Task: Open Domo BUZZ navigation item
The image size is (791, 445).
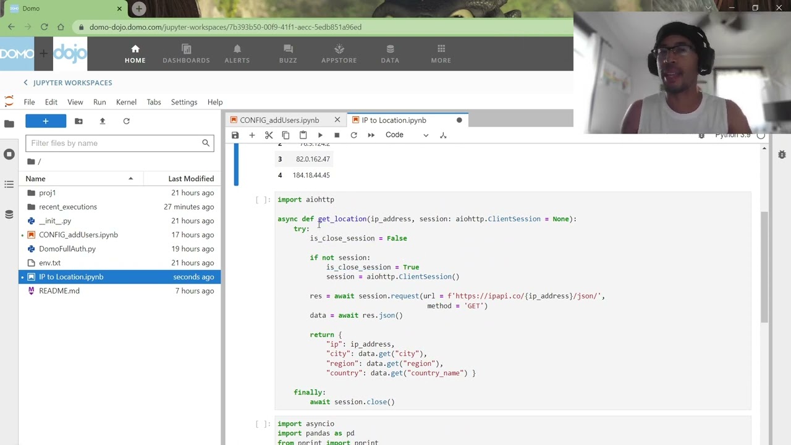Action: [x=288, y=54]
